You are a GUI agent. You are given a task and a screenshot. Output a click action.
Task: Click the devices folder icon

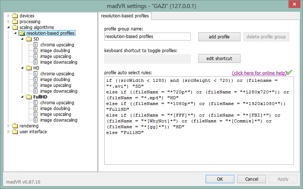(15, 16)
